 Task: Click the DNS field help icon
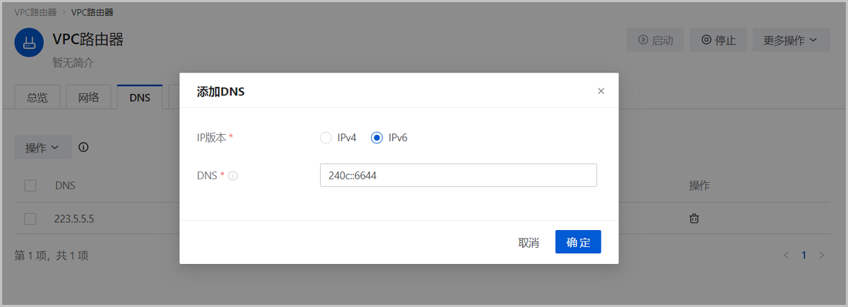pyautogui.click(x=232, y=176)
